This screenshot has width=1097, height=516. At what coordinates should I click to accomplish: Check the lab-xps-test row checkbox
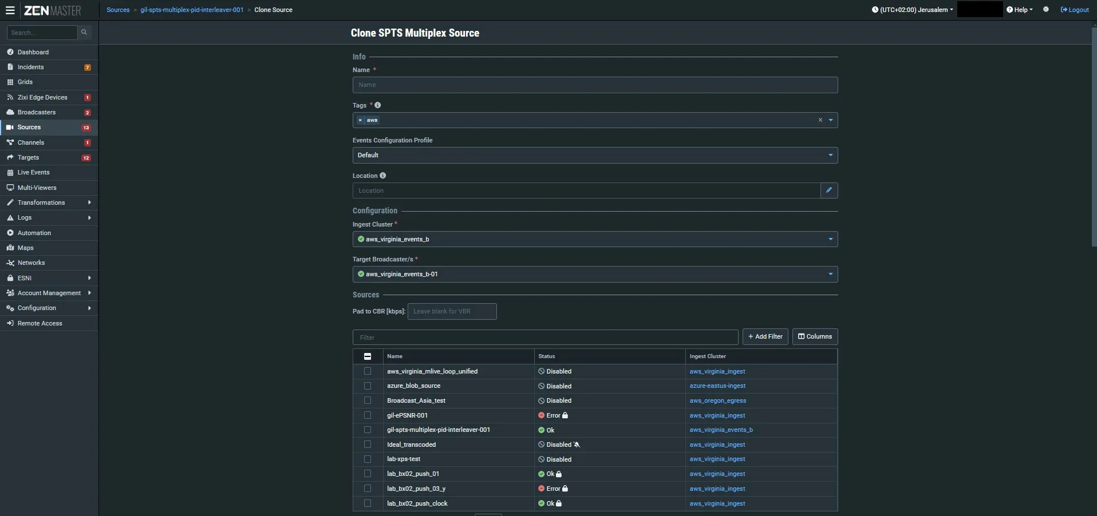pos(368,459)
